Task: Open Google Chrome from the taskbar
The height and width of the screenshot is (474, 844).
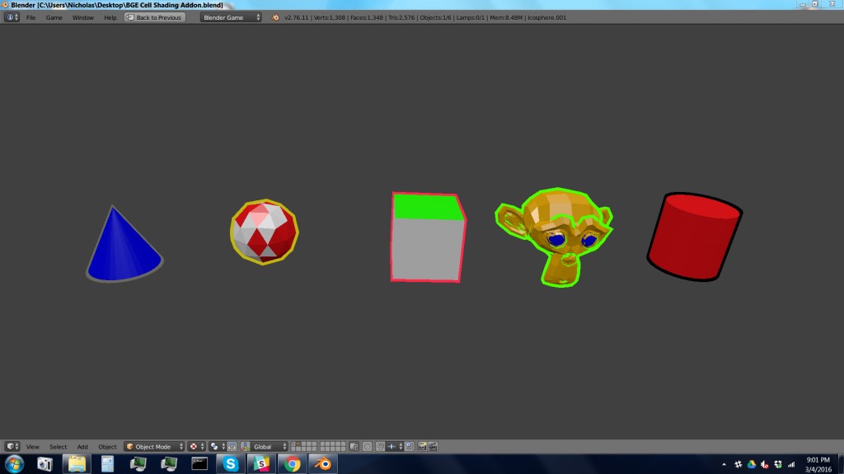Action: pos(292,464)
